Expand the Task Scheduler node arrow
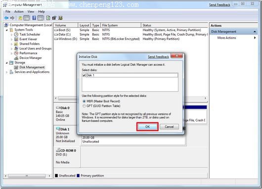Screen dimensions: 262x189 pyautogui.click(x=11, y=35)
